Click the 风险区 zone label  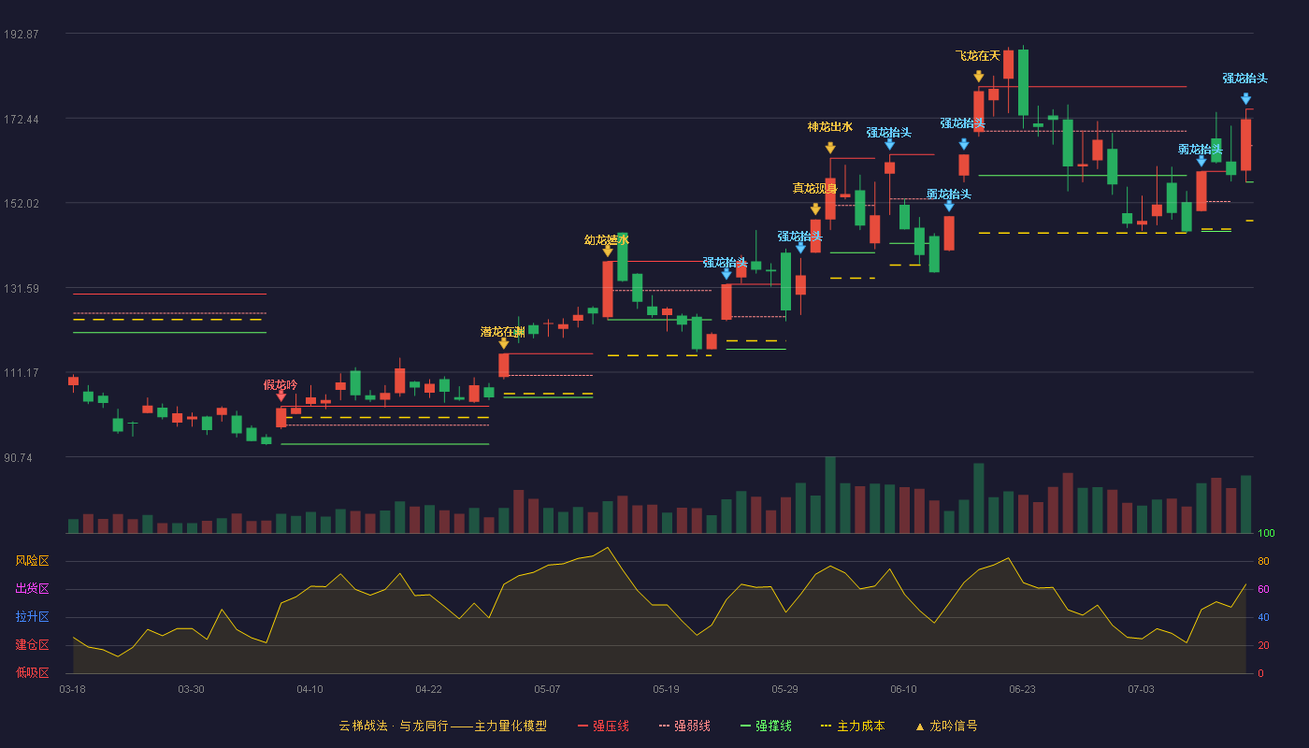[x=32, y=561]
